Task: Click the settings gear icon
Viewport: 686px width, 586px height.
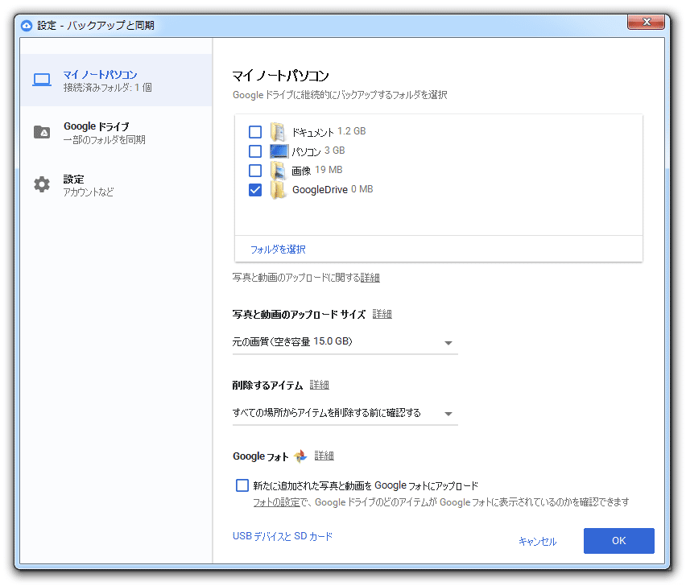Action: coord(42,184)
